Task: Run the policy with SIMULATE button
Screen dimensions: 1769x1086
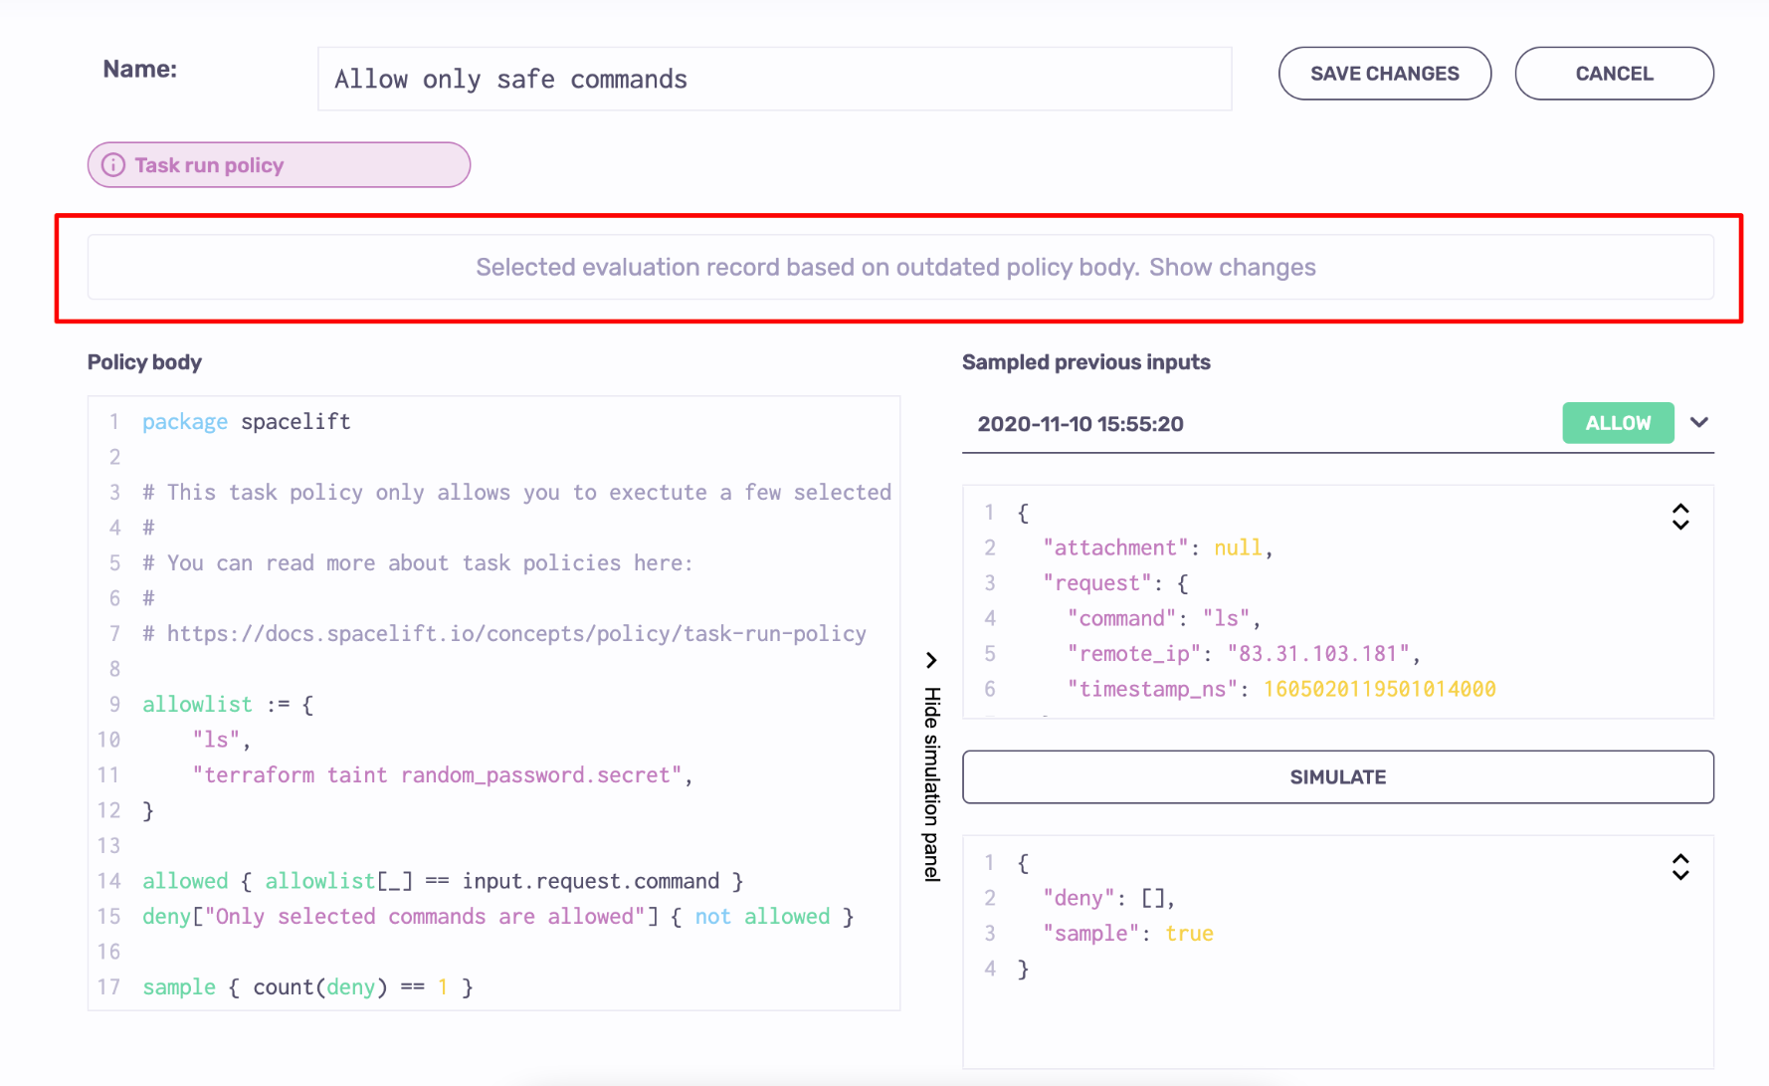Action: coord(1337,777)
